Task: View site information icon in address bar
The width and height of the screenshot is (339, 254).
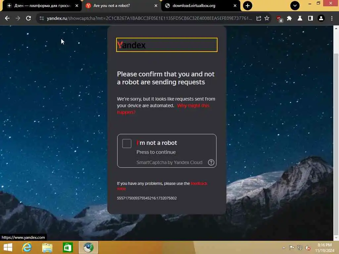Action: [42, 19]
